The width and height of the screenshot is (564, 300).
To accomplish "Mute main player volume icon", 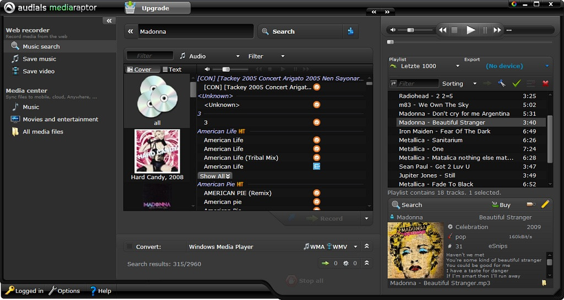I will tap(393, 30).
